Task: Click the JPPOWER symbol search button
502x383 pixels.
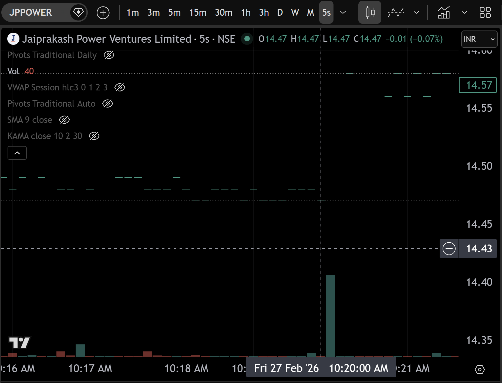Action: click(x=31, y=12)
